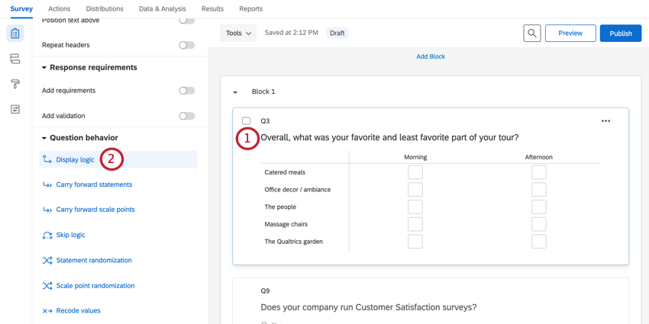Click the Add Block link
649x324 pixels.
[431, 56]
